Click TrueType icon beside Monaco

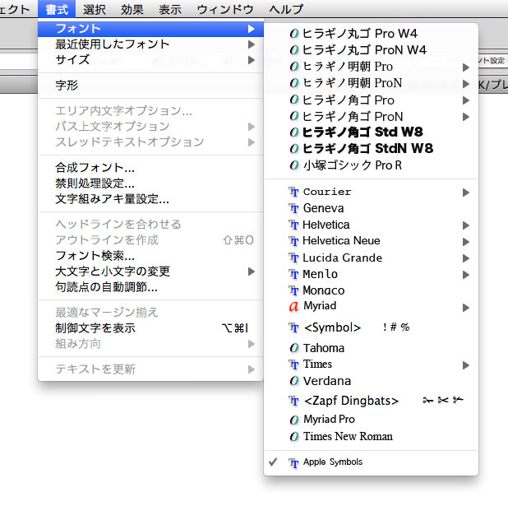(x=293, y=290)
